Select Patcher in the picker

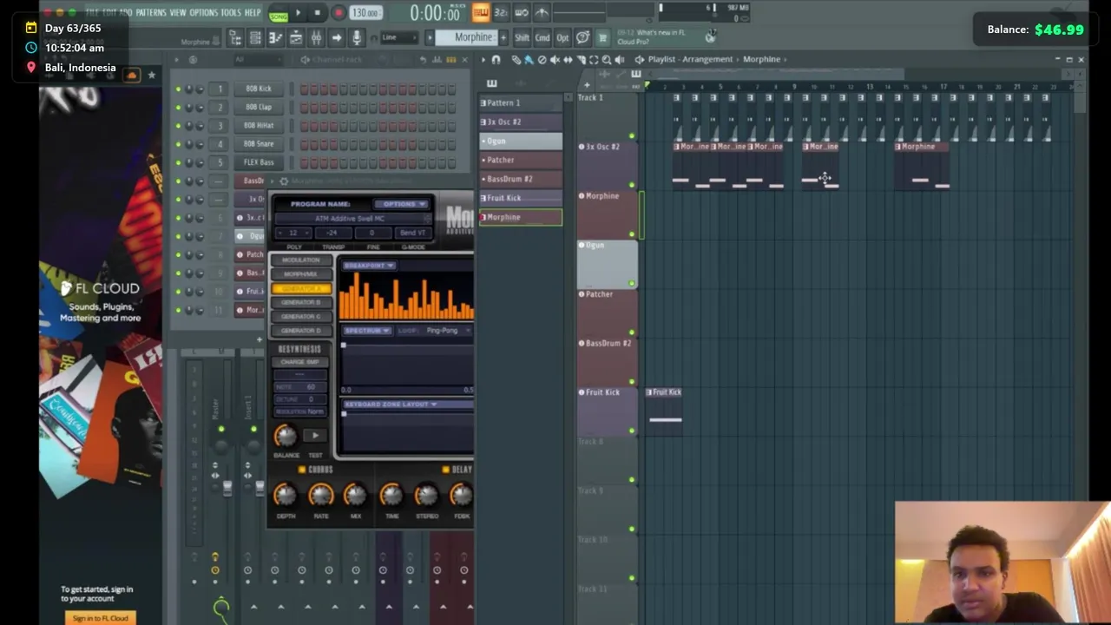coord(521,160)
